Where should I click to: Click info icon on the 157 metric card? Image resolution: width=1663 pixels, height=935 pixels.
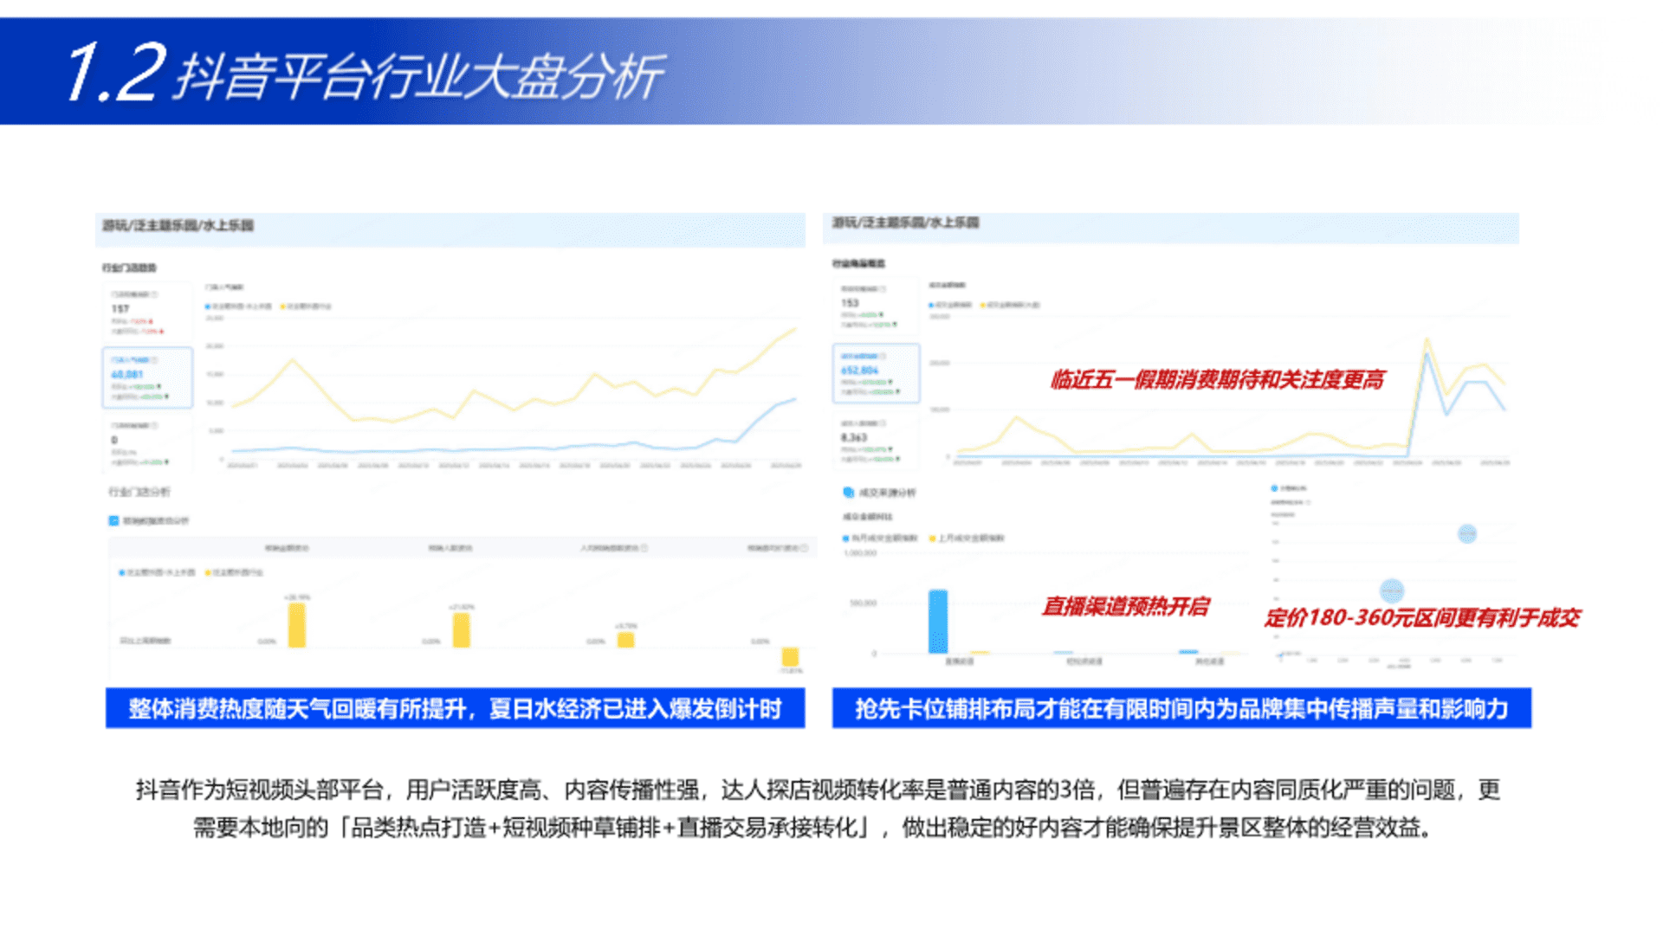pyautogui.click(x=154, y=294)
